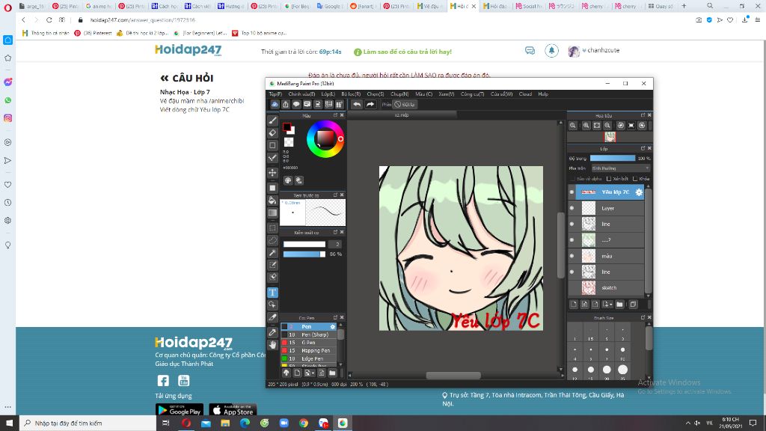This screenshot has width=766, height=431.
Task: Click the Redo arrow button
Action: click(x=370, y=104)
